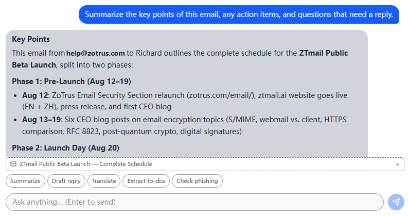Click the Summarize quick action
This screenshot has width=408, height=216.
25,181
